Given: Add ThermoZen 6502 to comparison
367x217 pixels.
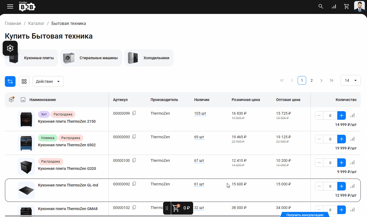Looking at the screenshot, I should coord(352,139).
